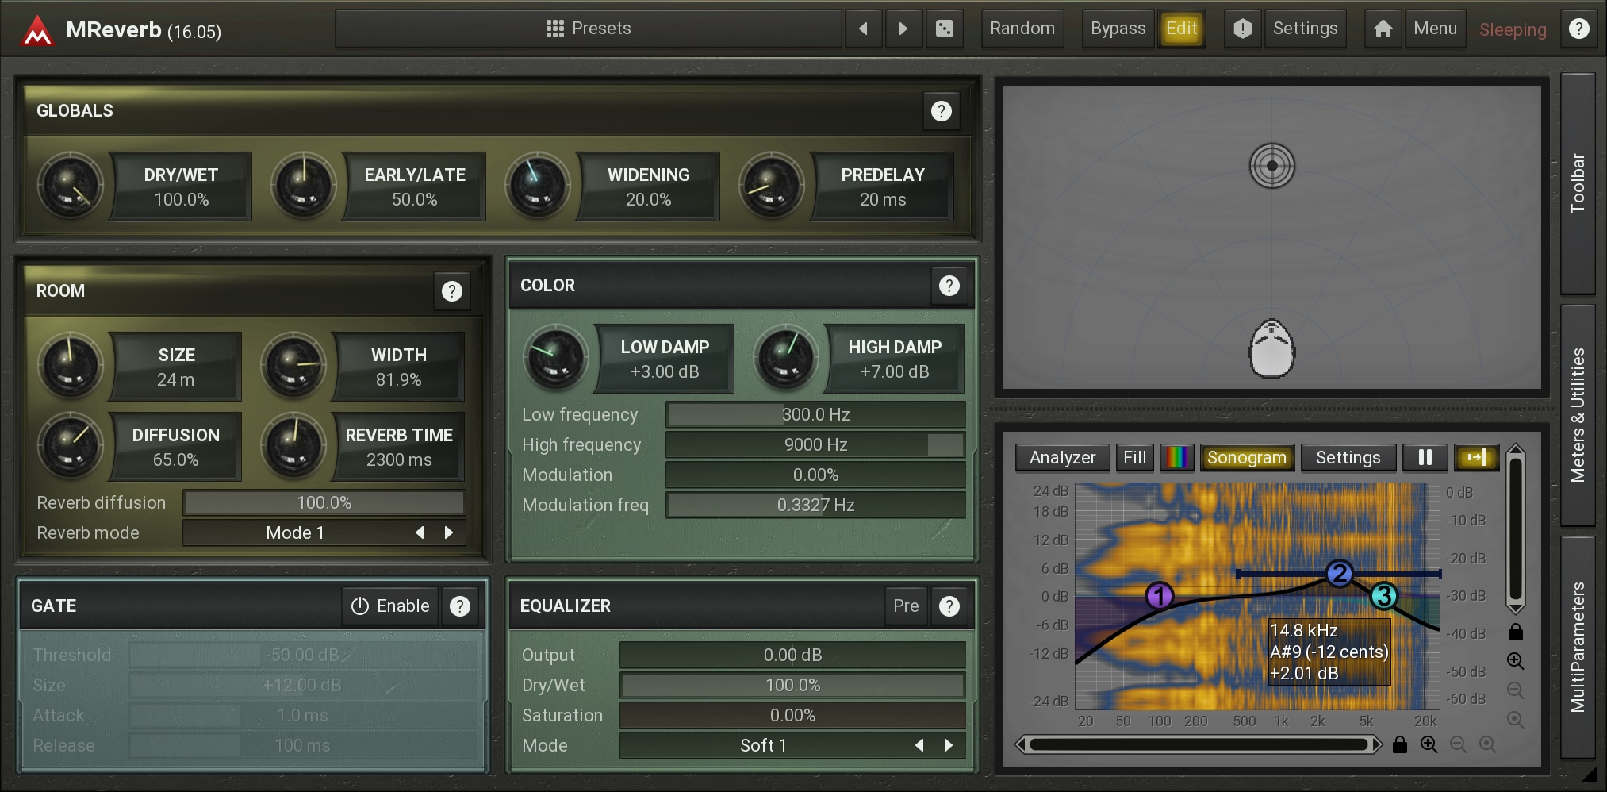
Task: Toggle the Edit mode button
Action: 1181,29
